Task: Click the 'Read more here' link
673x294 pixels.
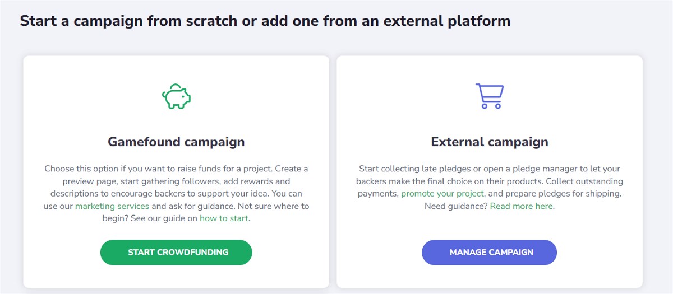Action: tap(522, 206)
